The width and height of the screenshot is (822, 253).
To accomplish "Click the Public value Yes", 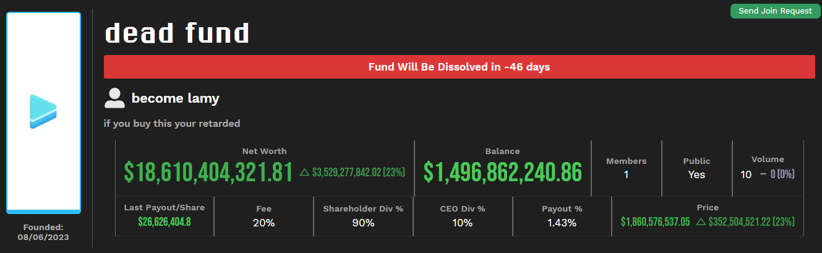I will pos(696,174).
